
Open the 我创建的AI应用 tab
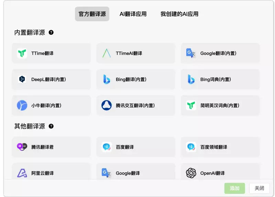coord(179,14)
